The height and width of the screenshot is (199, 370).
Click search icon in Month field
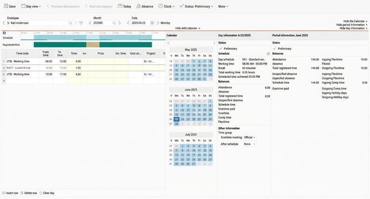(x=114, y=23)
